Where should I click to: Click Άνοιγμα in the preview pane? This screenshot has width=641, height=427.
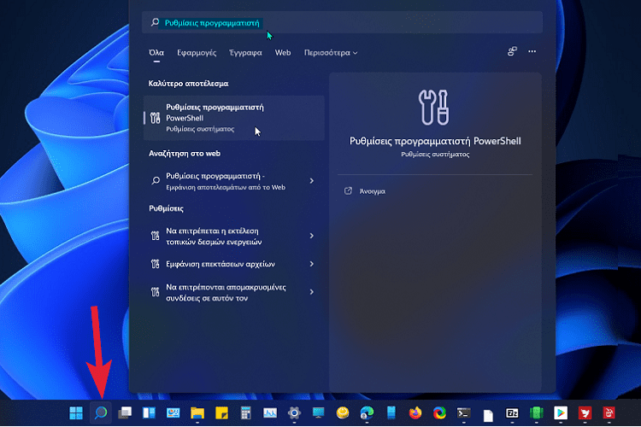click(x=372, y=191)
